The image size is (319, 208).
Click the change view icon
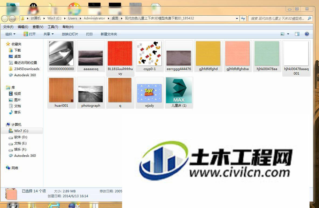coord(282,34)
